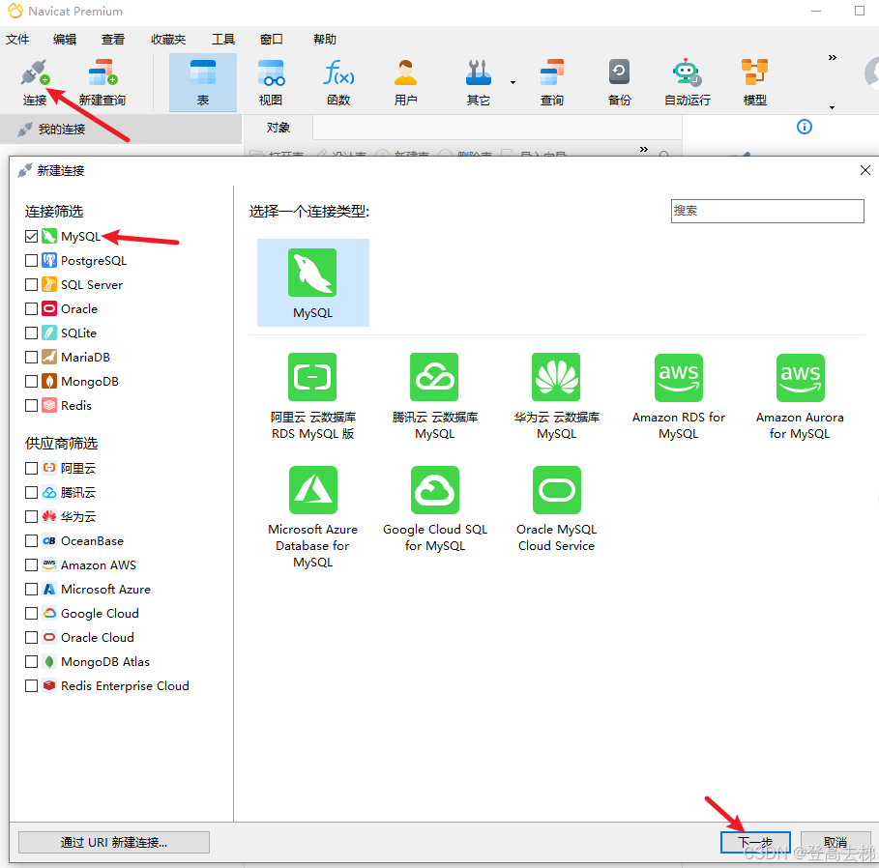Open the 查看 menu
The height and width of the screenshot is (868, 879).
point(113,40)
